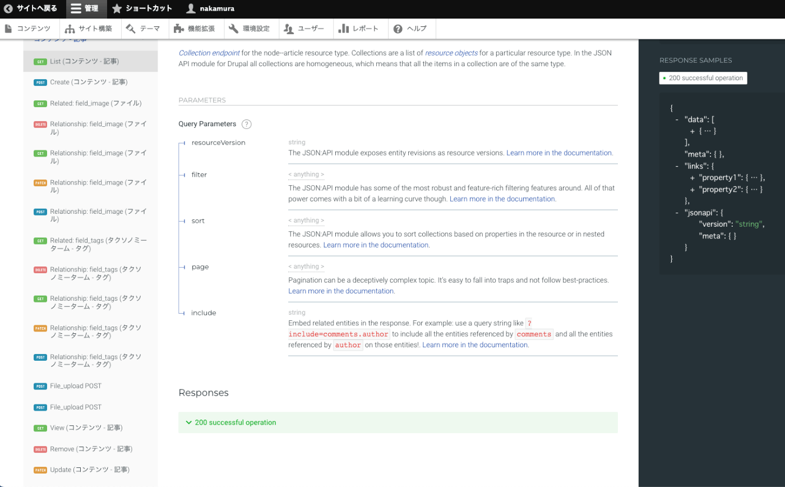Image resolution: width=785 pixels, height=487 pixels.
Task: Click the red "author" code snippet
Action: (348, 345)
